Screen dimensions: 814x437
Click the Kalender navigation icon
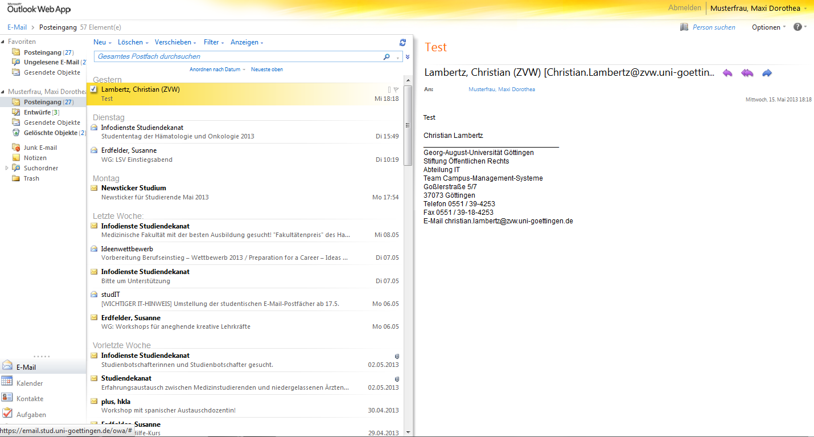7,382
